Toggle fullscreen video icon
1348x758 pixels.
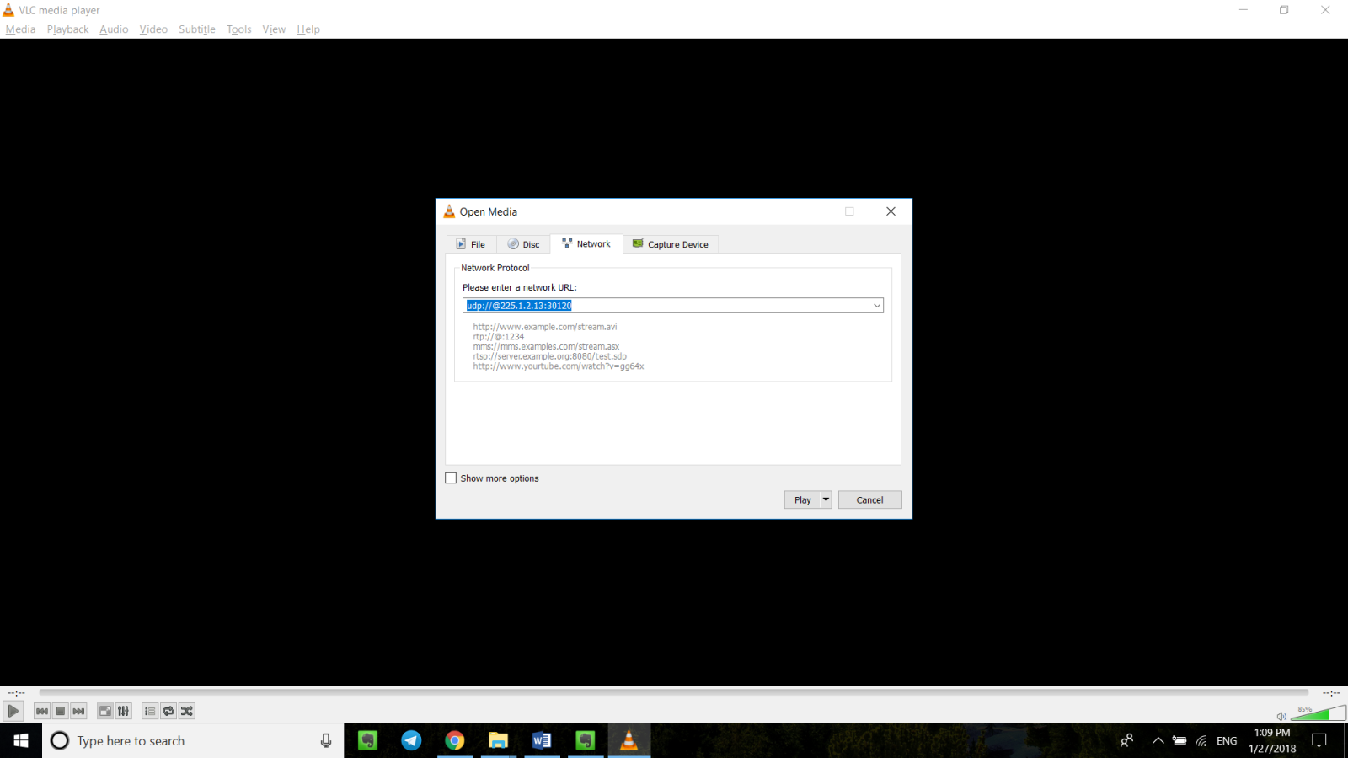pos(105,711)
